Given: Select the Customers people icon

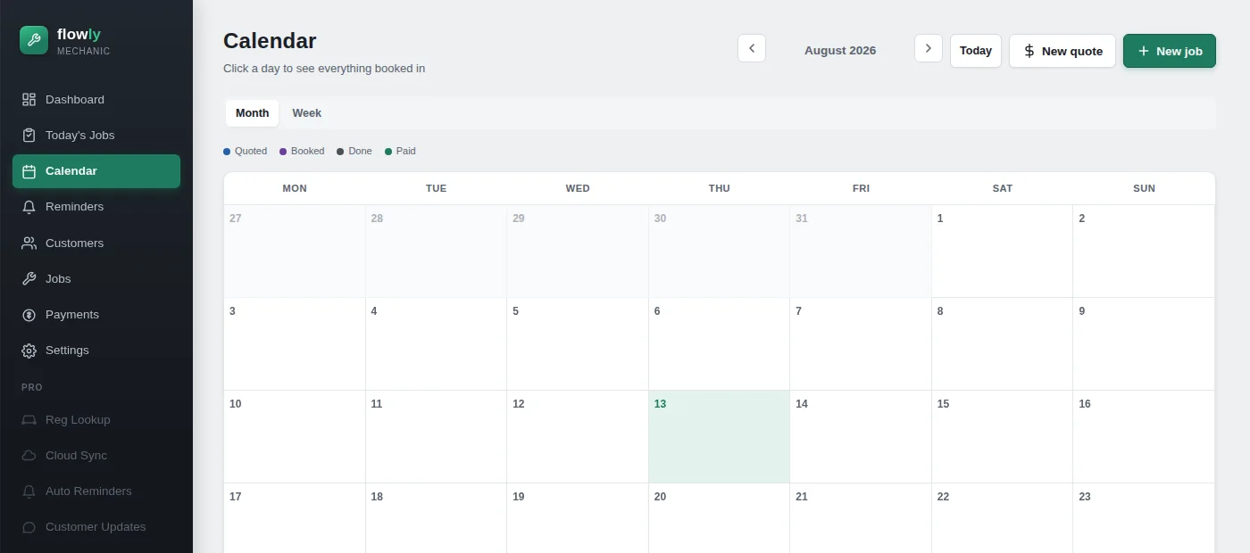Looking at the screenshot, I should pos(29,243).
